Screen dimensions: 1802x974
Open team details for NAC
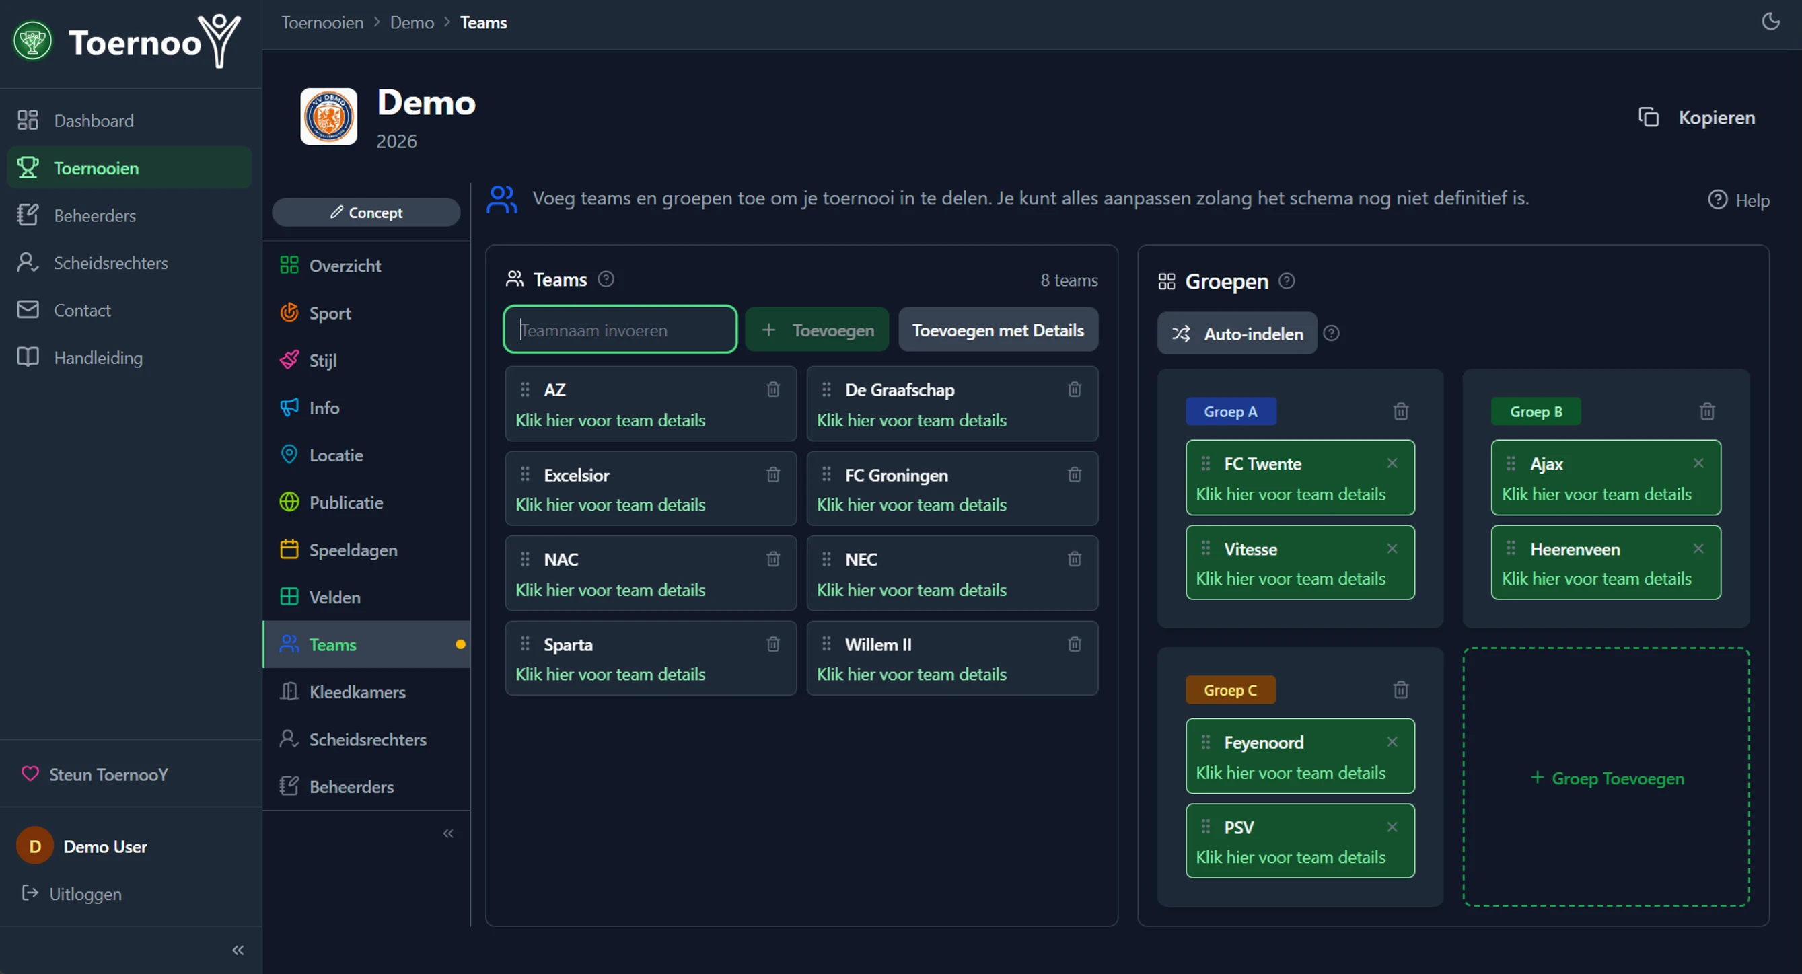tap(610, 590)
